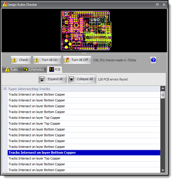Click the '126 PCB errors found' text

click(x=113, y=79)
